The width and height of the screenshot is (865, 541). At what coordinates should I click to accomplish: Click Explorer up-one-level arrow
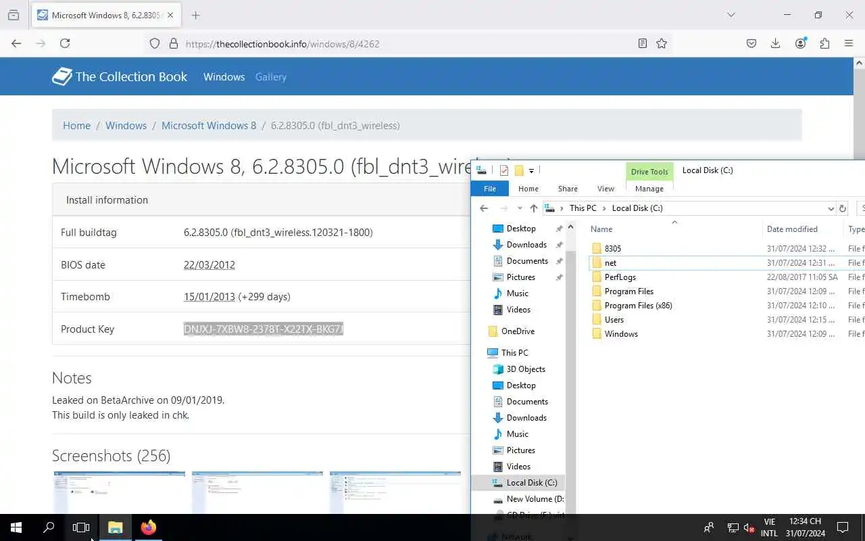coord(534,208)
